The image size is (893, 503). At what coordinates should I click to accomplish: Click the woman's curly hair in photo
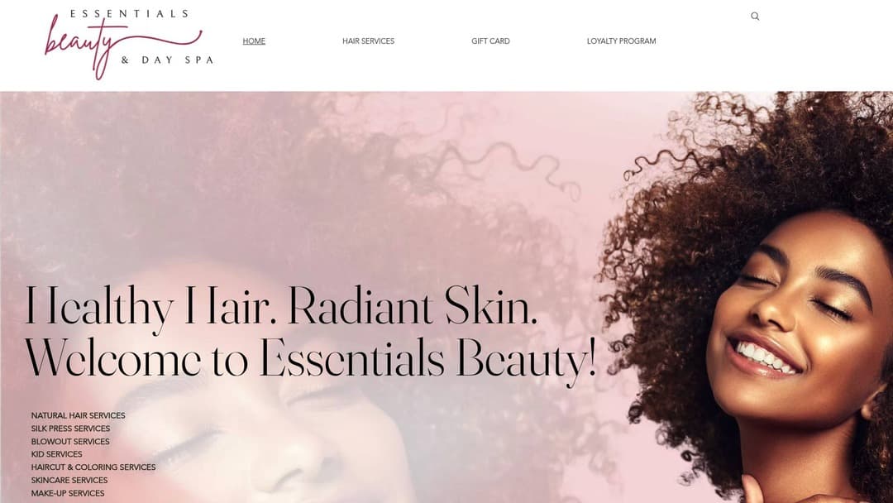click(740, 171)
